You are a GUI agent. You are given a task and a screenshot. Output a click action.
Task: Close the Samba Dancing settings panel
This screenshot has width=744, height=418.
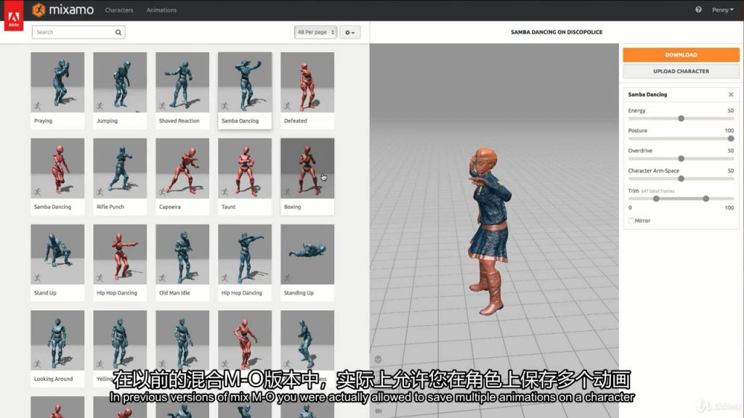(731, 94)
